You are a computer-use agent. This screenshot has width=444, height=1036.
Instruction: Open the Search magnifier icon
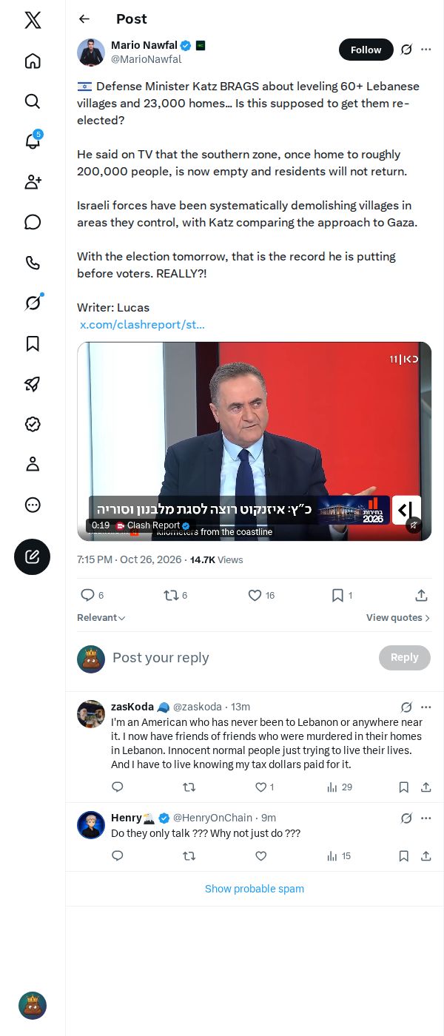[33, 101]
